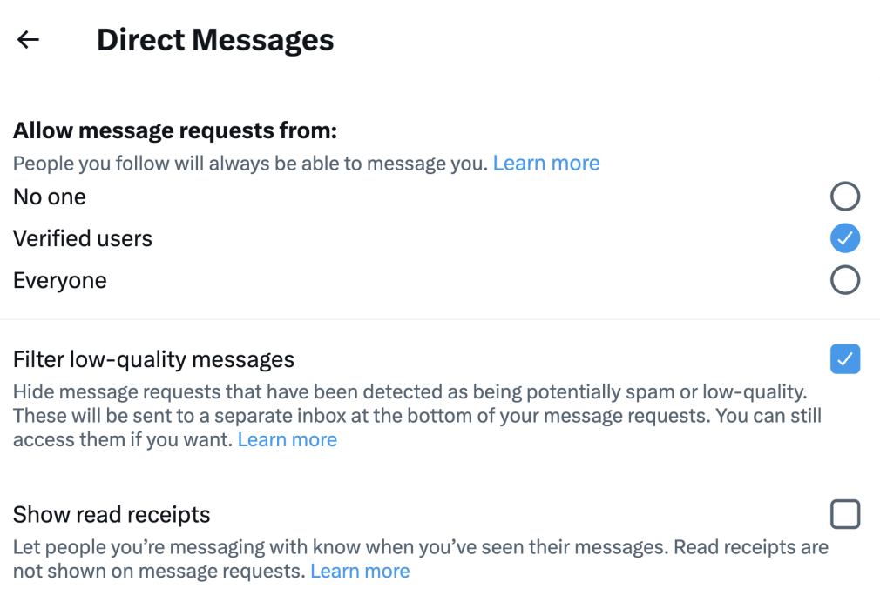
Task: Click the "No one" text label
Action: [x=49, y=196]
